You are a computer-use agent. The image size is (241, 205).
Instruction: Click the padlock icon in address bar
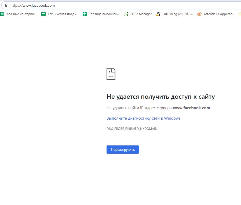click(x=6, y=5)
